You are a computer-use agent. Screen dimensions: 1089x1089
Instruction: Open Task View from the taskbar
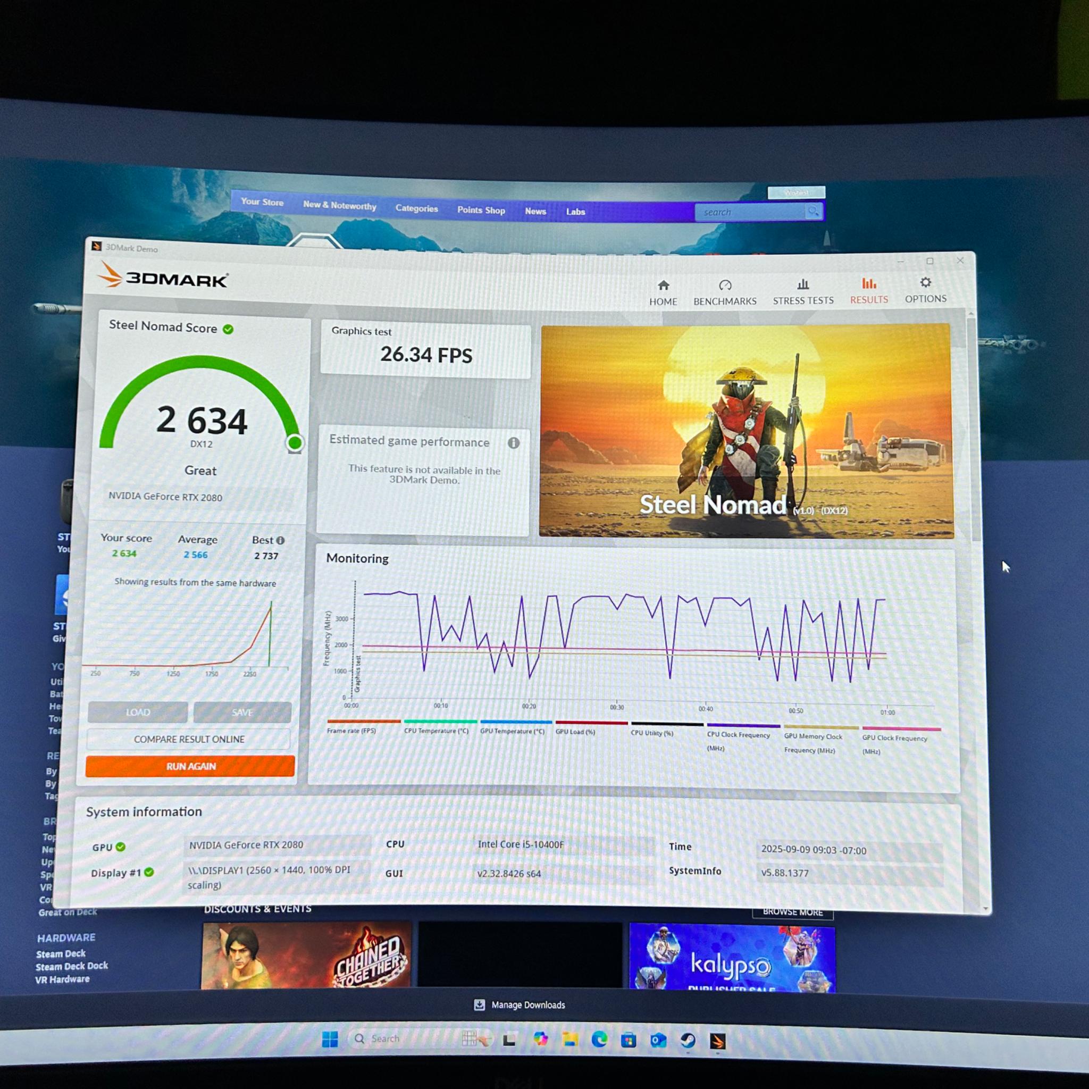(509, 1040)
